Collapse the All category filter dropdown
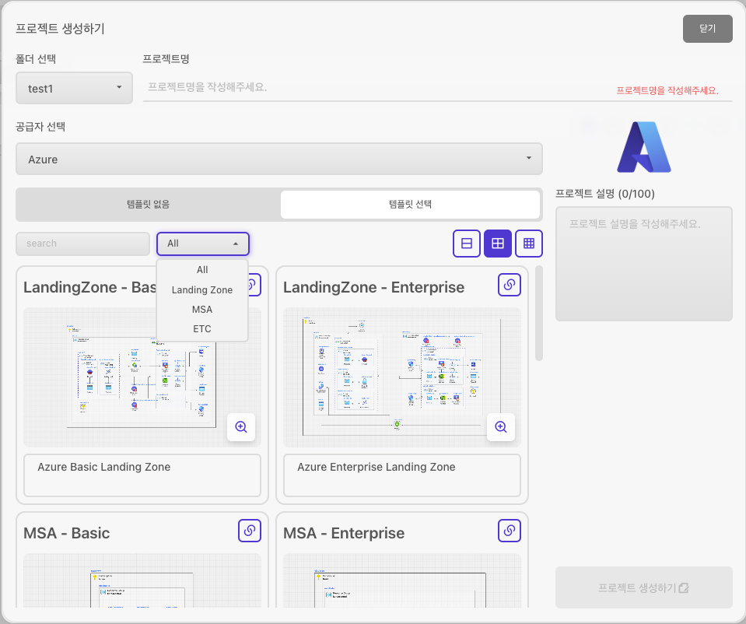Screen dimensions: 746x624 click(202, 244)
